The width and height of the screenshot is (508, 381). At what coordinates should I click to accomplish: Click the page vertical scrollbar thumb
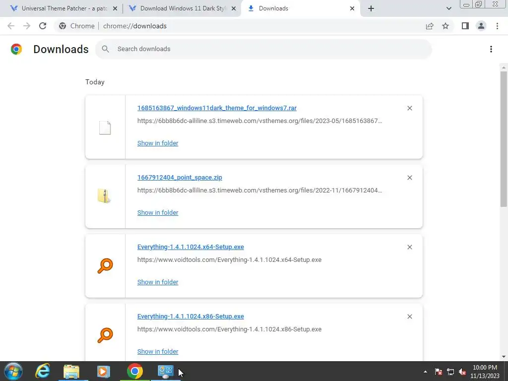[504, 139]
